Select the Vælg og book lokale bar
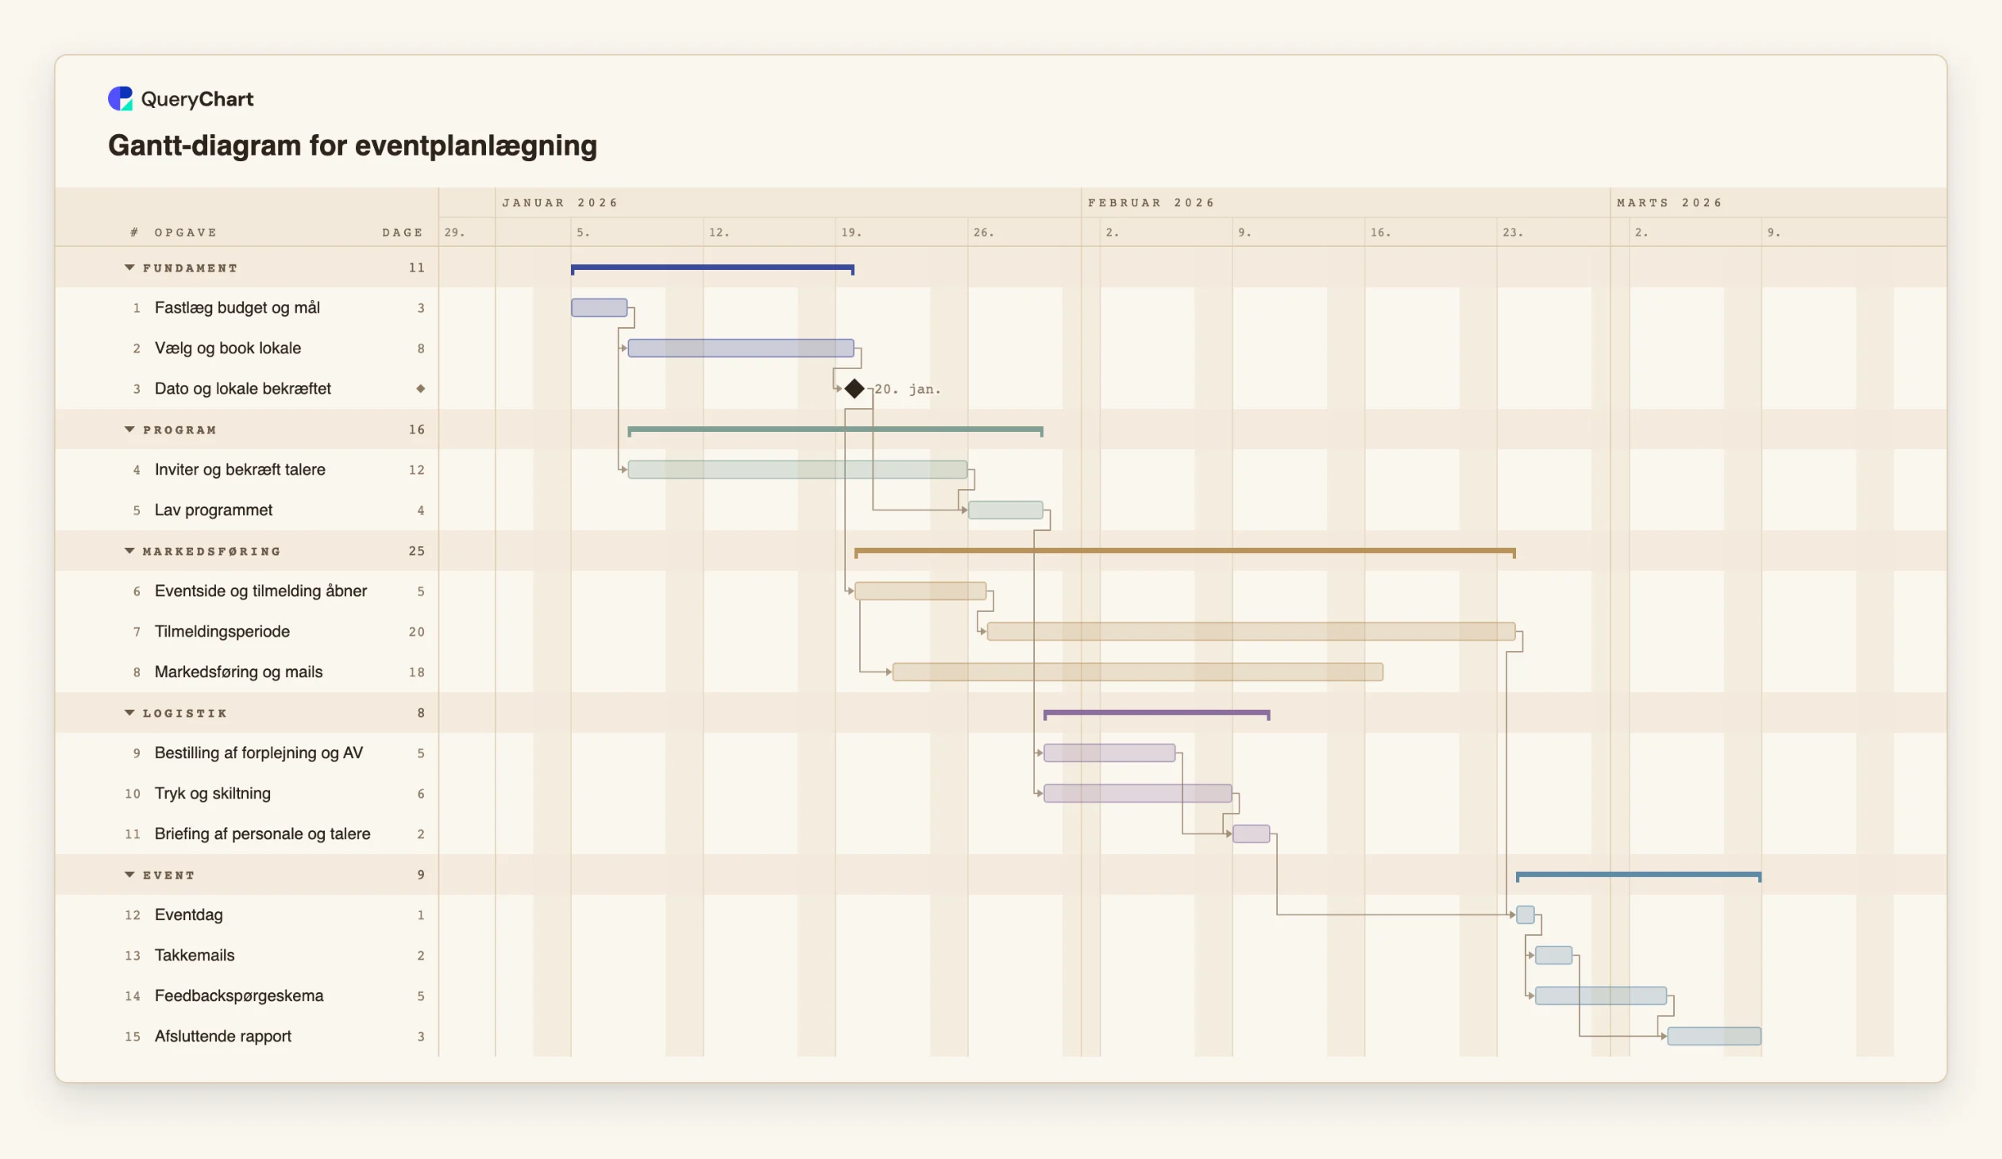 point(740,348)
